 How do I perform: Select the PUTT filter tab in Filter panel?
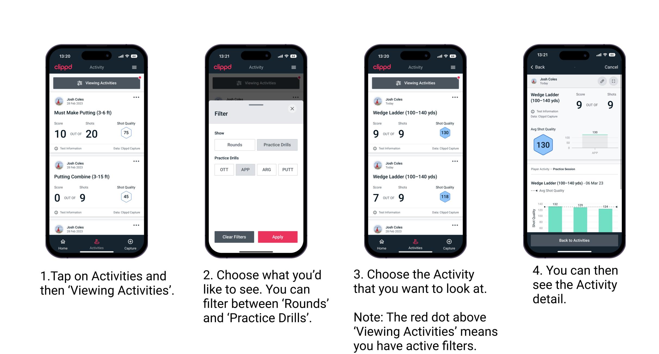click(x=288, y=169)
